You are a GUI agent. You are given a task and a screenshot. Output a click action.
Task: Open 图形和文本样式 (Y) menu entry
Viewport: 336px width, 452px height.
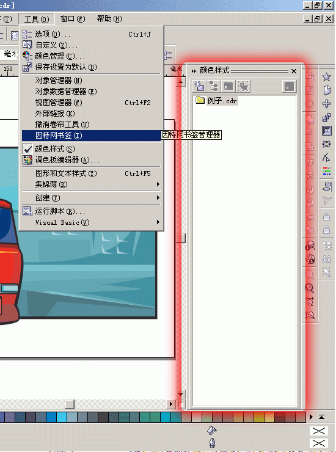click(x=91, y=173)
